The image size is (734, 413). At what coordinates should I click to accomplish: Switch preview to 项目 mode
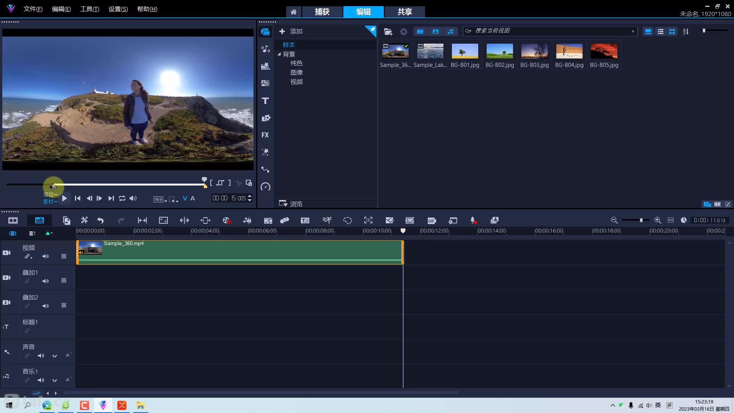[50, 195]
